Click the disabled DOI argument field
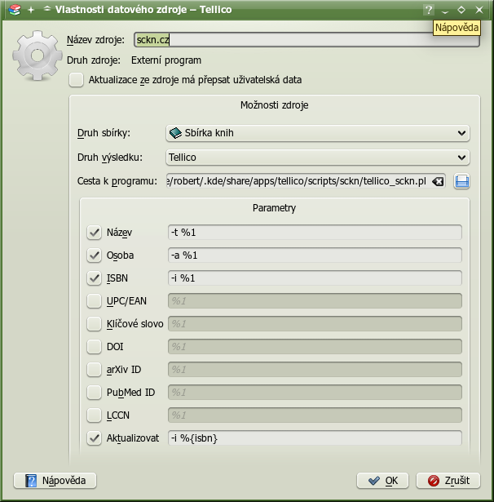494x502 pixels. pos(315,347)
